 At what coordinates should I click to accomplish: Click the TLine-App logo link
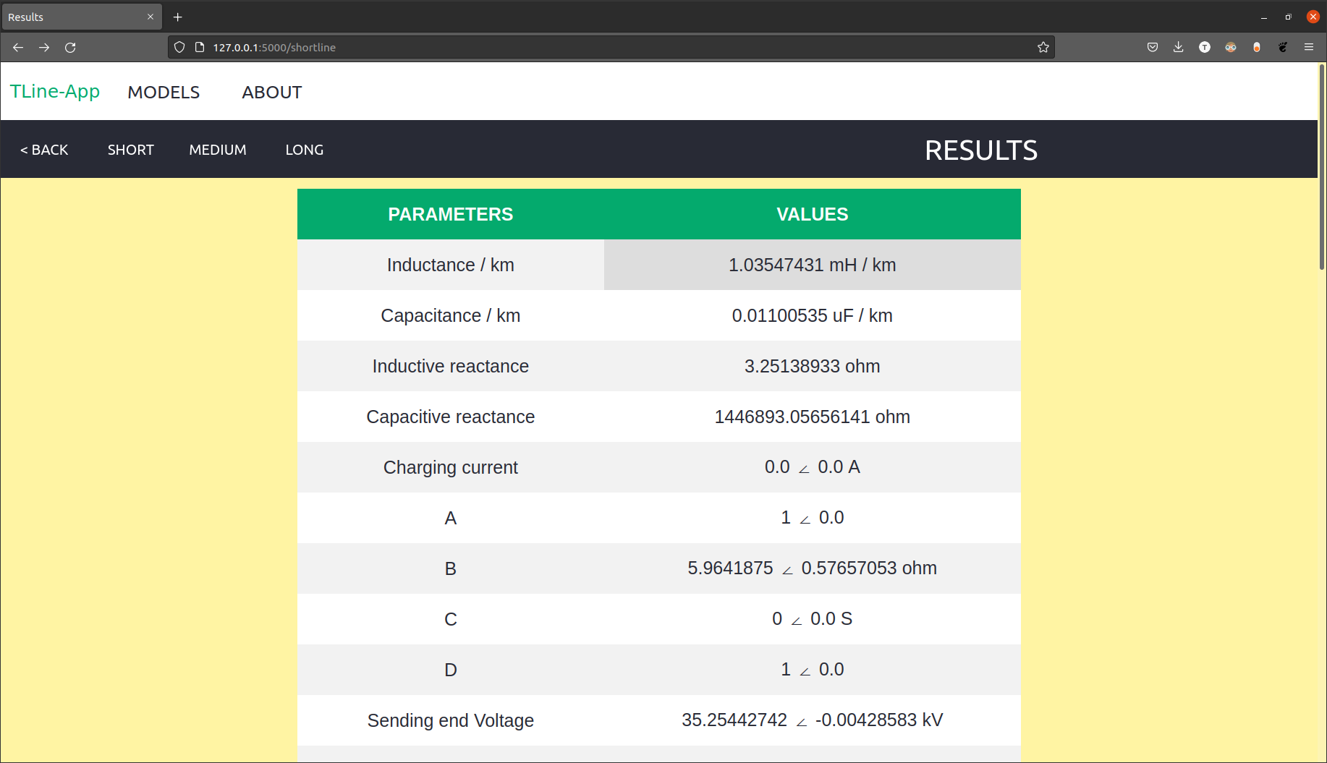55,92
